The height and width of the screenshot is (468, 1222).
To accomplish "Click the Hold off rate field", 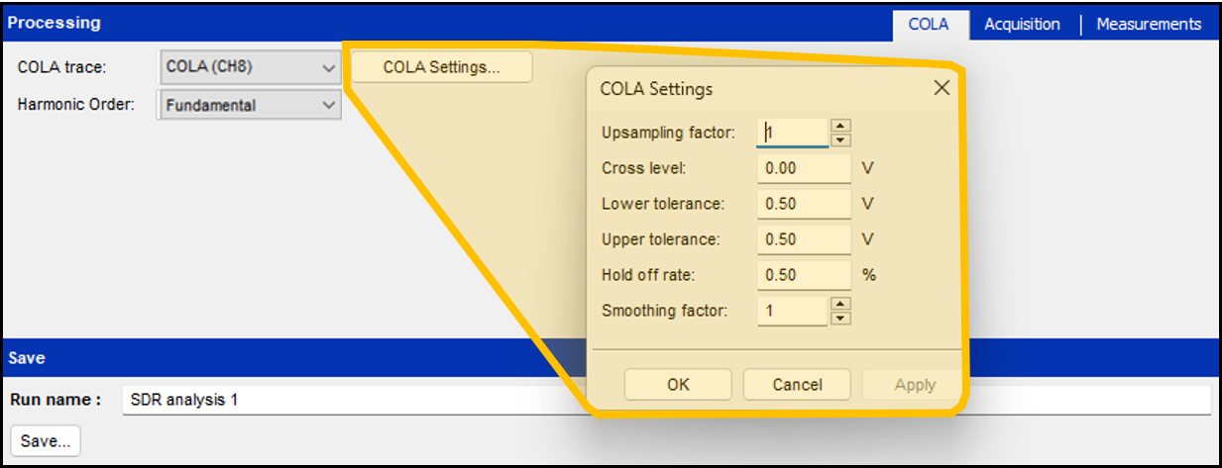I will (x=803, y=275).
